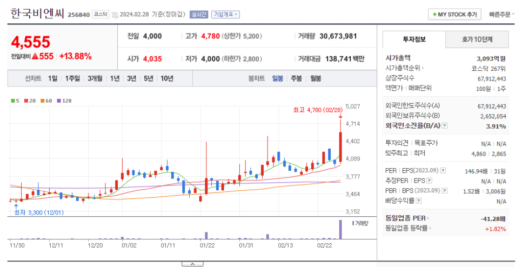This screenshot has width=522, height=267.
Task: Click the green 5-day moving average legend
Action: pos(15,101)
